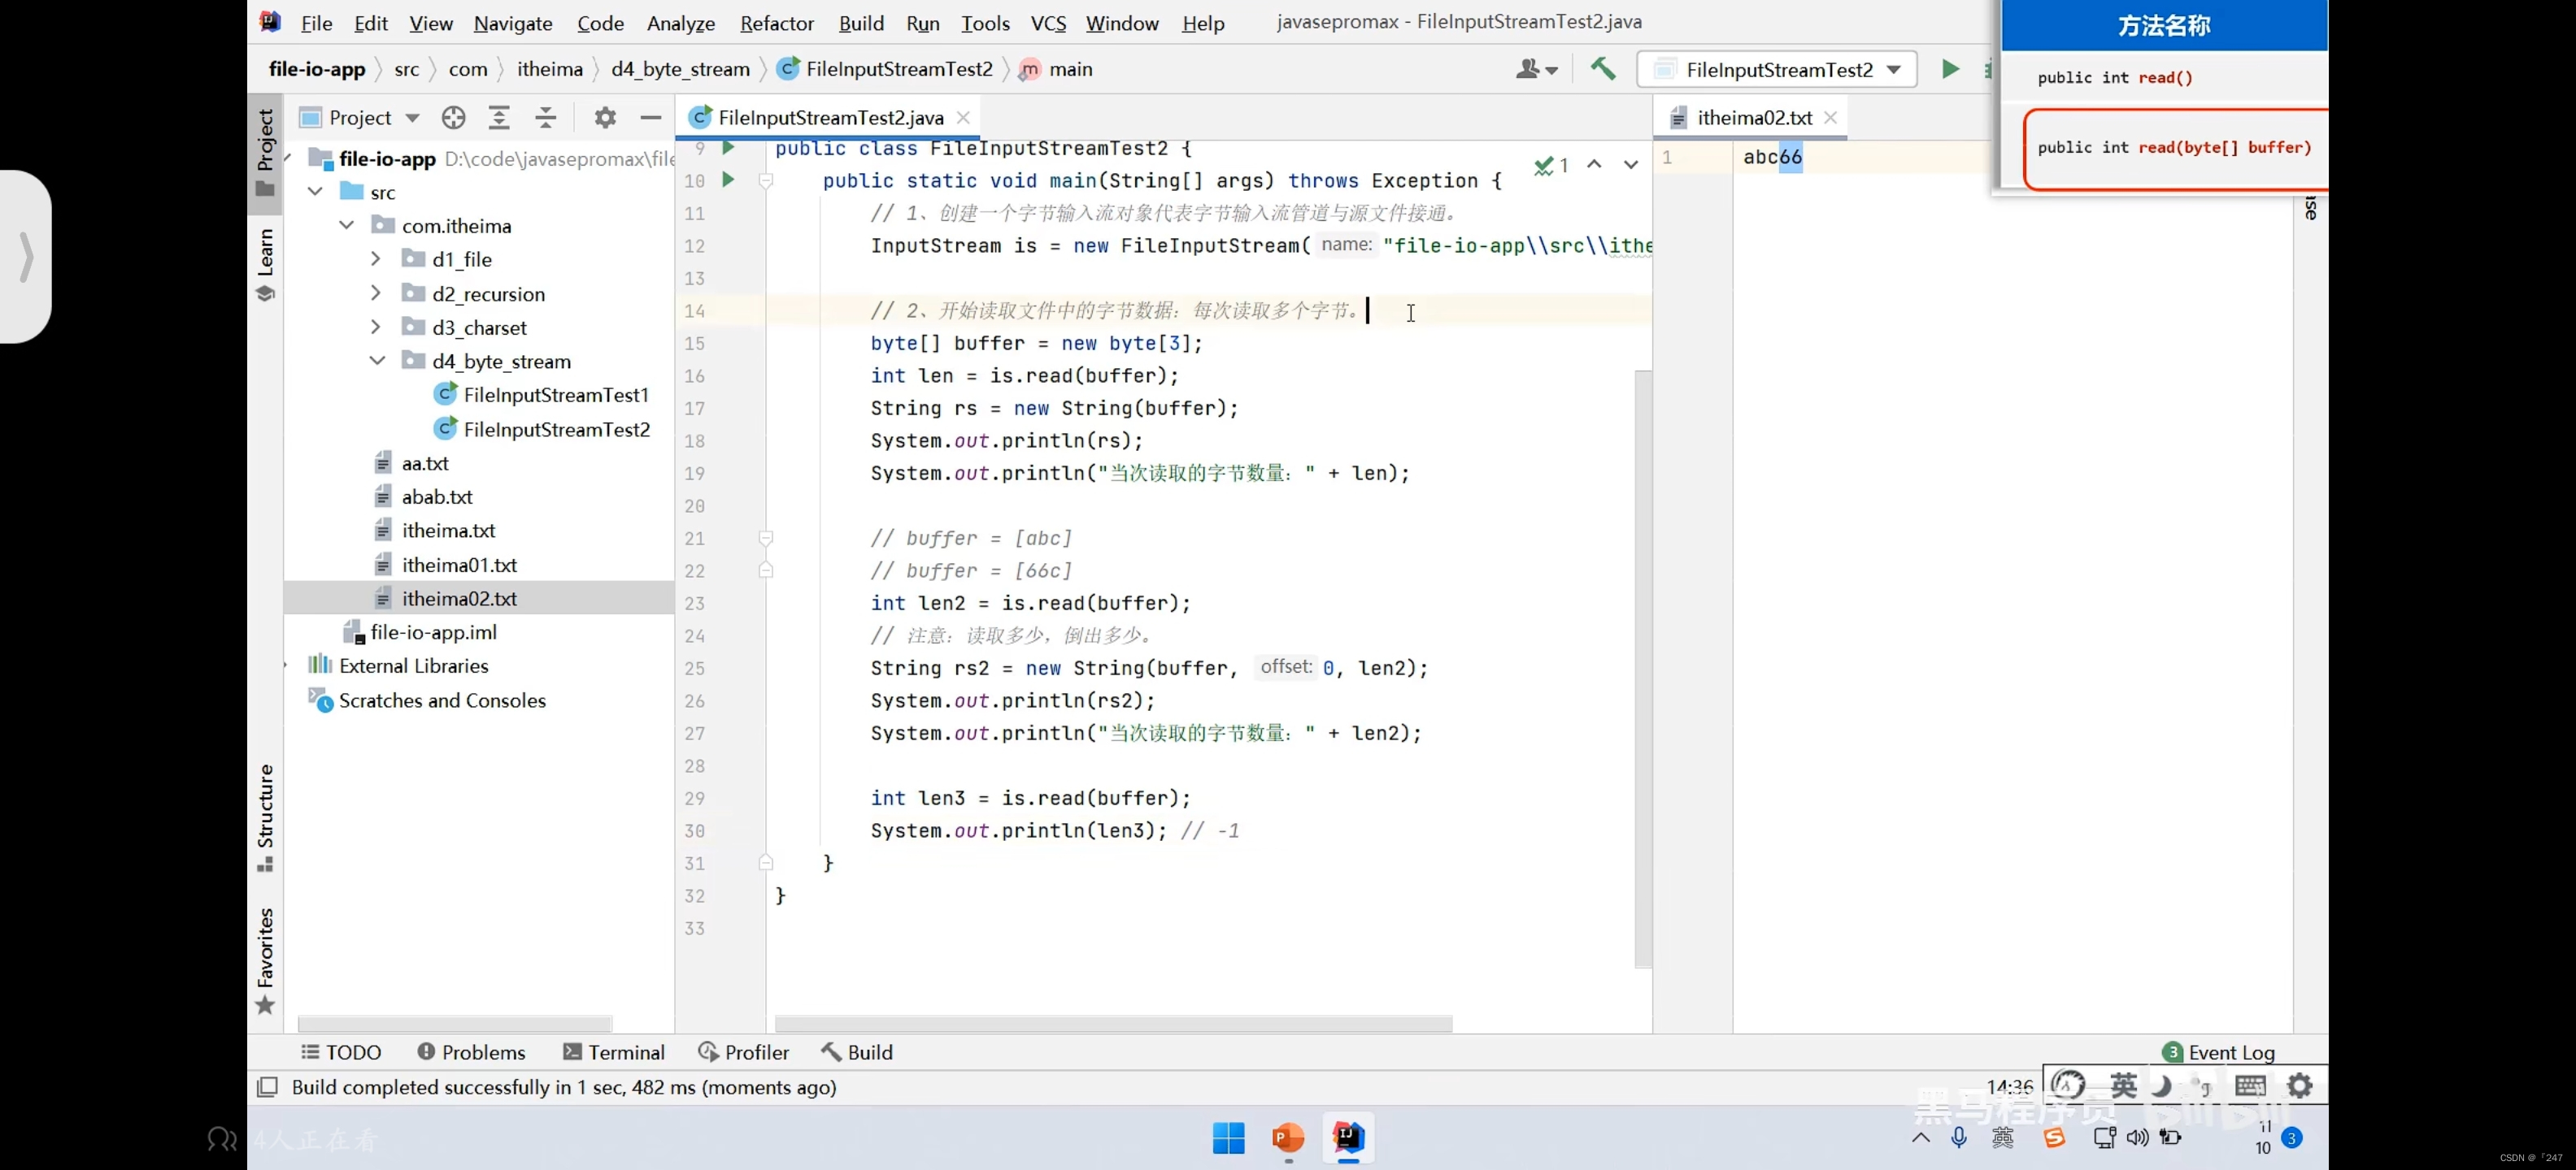Screen dimensions: 2576x1170
Task: Hide the Project panel with minus icon
Action: click(651, 118)
